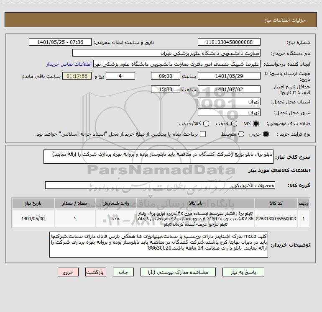Click the کد کالا column header

click(x=276, y=203)
